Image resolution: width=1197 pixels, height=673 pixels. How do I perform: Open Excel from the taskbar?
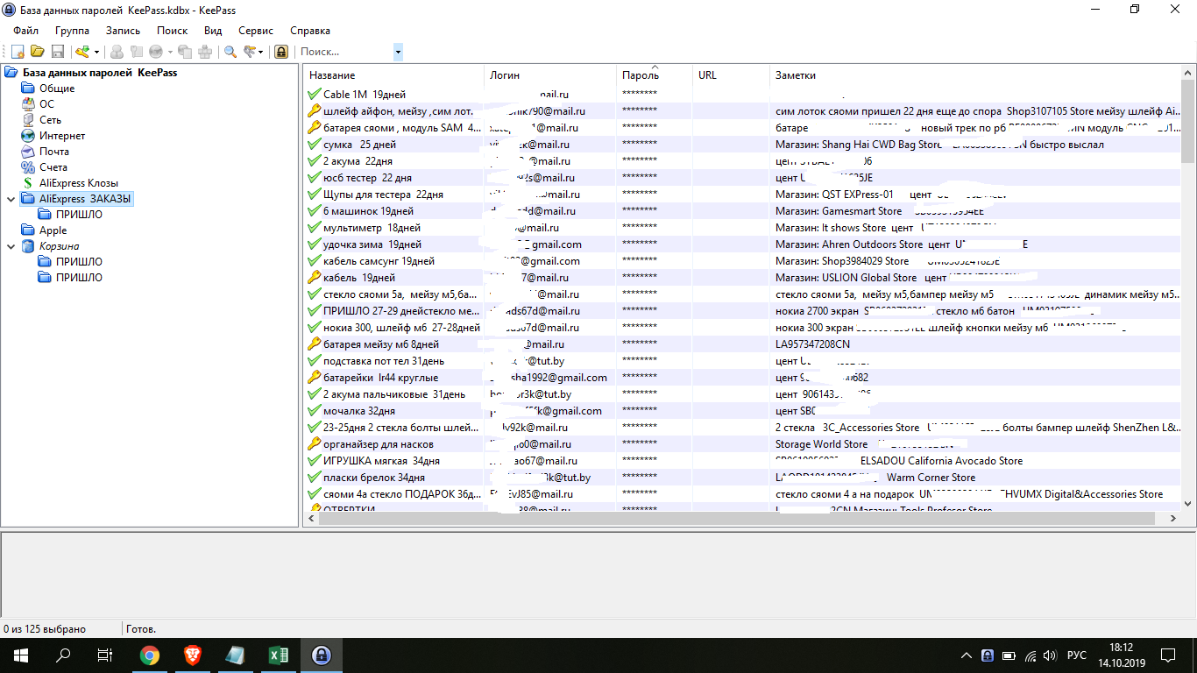point(279,655)
